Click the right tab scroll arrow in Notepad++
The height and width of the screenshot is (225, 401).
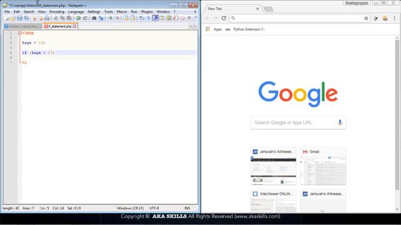point(195,26)
